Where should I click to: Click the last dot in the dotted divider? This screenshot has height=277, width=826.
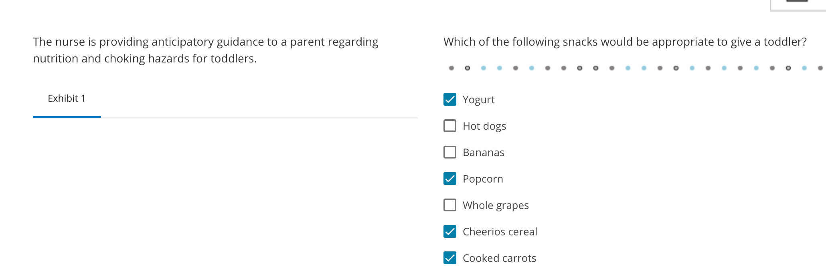click(820, 68)
